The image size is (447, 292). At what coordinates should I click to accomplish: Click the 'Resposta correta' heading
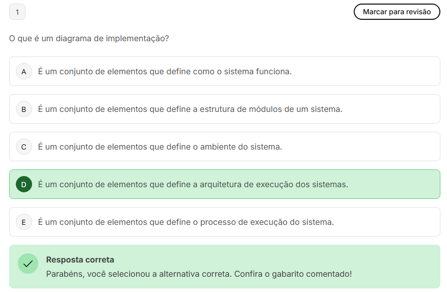80,259
